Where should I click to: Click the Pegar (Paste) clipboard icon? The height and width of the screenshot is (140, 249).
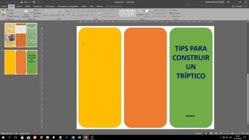(x=3, y=12)
